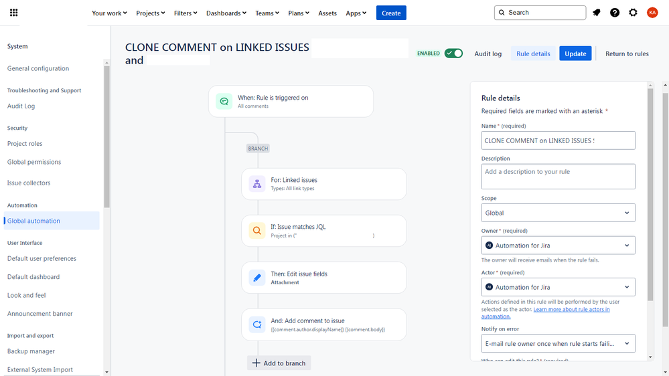Open Default dashboard in sidebar
The width and height of the screenshot is (669, 376).
pyautogui.click(x=33, y=277)
